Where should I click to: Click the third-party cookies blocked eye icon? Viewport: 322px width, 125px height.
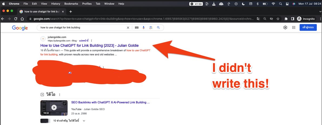coord(271,19)
